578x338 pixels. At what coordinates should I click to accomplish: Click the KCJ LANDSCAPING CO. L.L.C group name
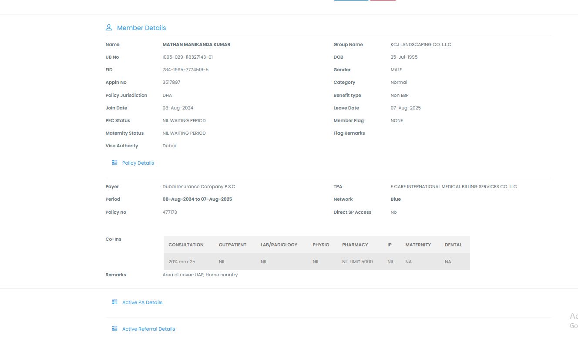(421, 44)
